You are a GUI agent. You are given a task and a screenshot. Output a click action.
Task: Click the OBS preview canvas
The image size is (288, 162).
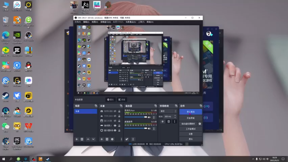(138, 60)
